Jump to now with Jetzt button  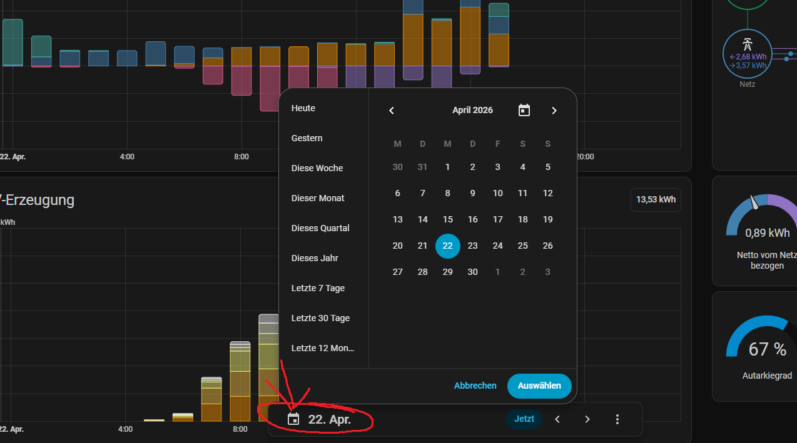(x=524, y=419)
